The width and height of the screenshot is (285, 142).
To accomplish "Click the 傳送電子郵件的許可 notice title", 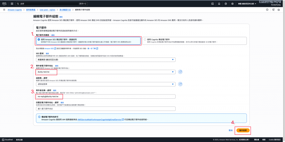I will click(50, 117).
